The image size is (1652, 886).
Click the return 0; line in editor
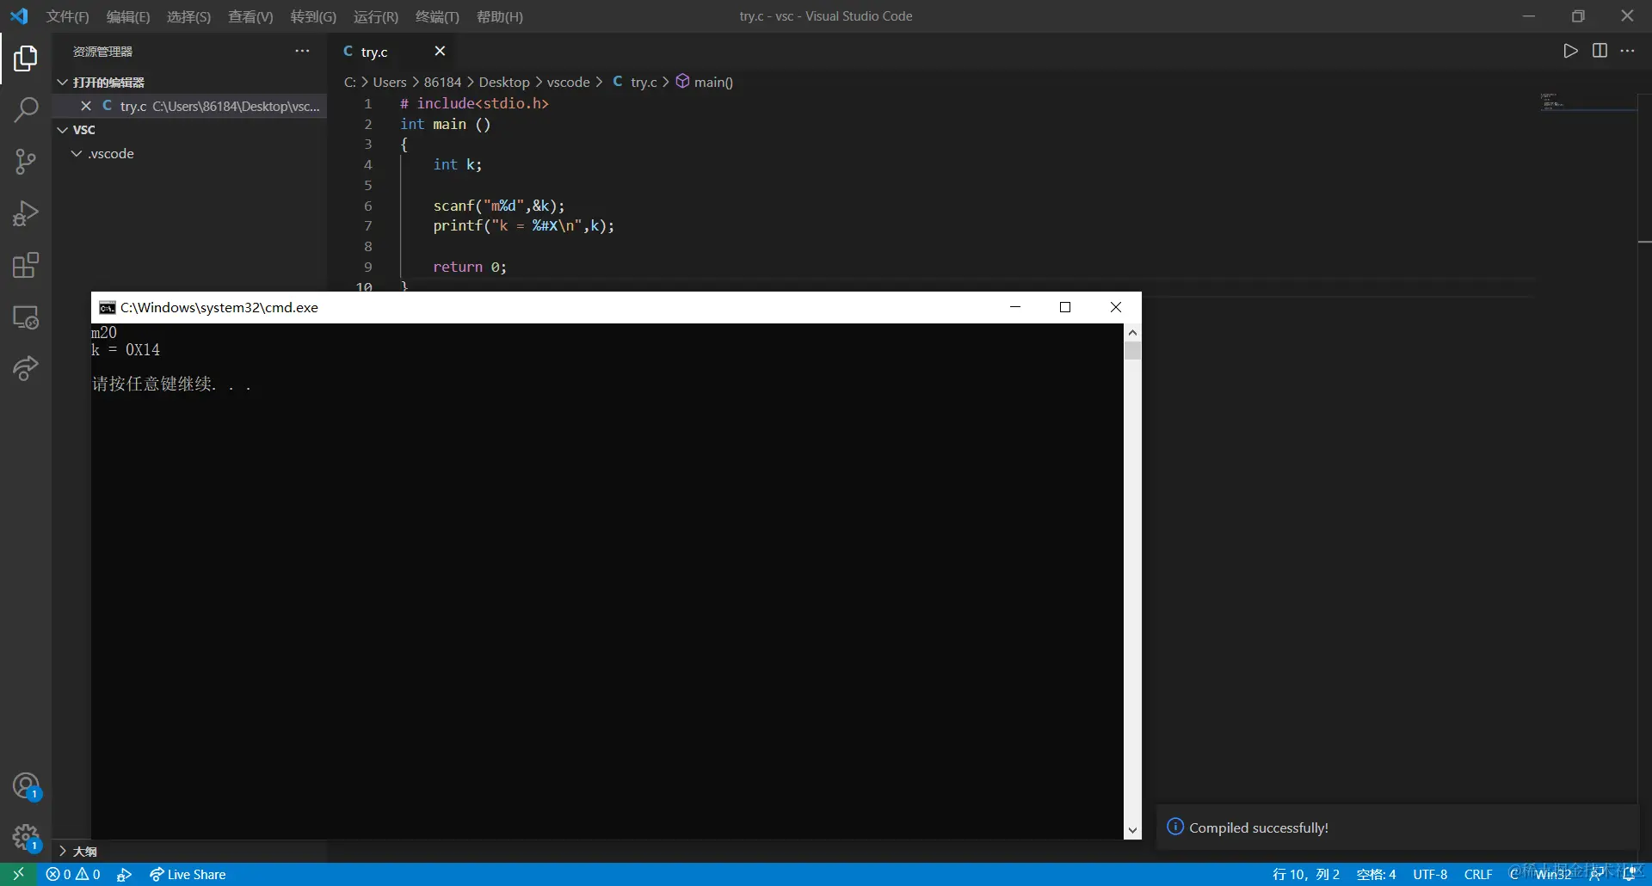coord(470,267)
